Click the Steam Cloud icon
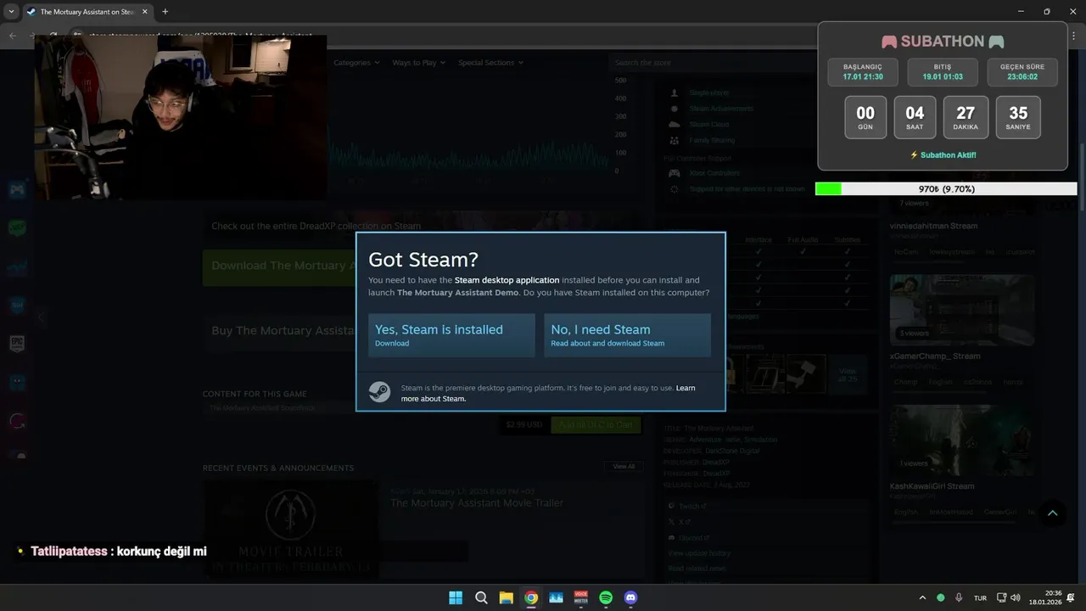Screen dimensions: 1086x611 [675, 125]
